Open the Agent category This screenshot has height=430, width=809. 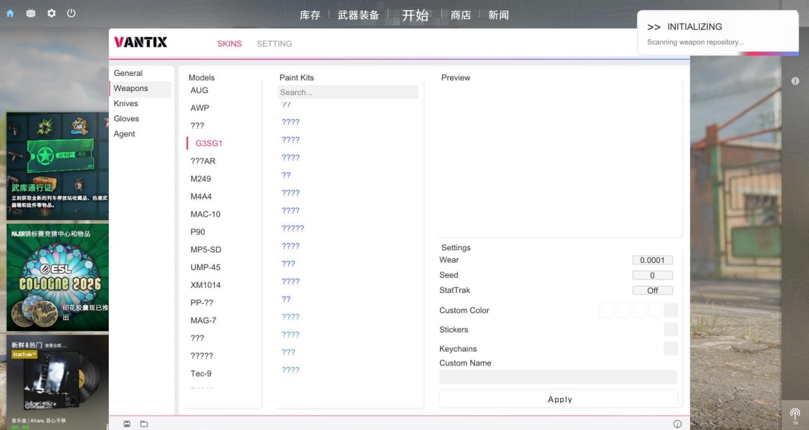pos(125,134)
